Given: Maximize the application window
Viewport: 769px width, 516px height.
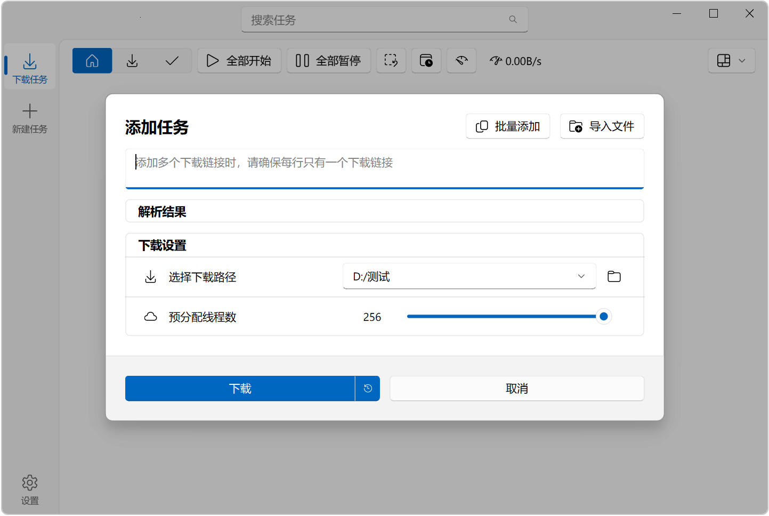Looking at the screenshot, I should [x=714, y=14].
